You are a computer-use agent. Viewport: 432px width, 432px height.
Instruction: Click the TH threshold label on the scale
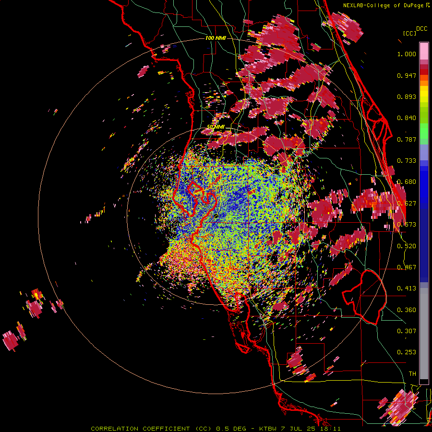[x=412, y=373]
